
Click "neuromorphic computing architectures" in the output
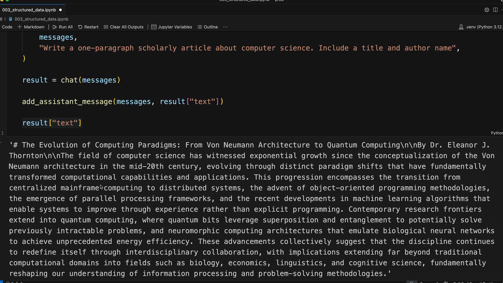[245, 231]
